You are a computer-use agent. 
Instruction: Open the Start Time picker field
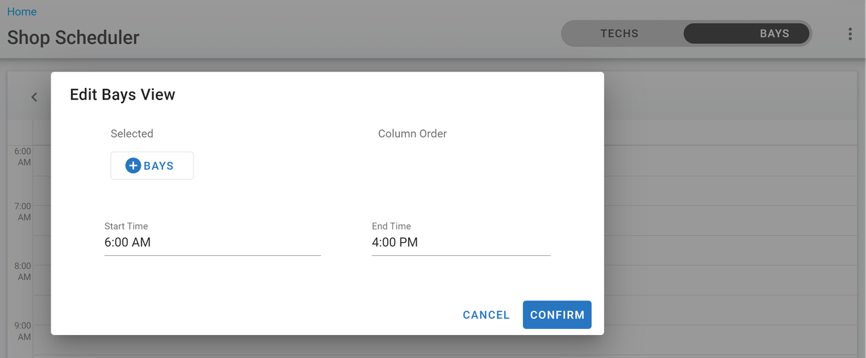tap(212, 242)
